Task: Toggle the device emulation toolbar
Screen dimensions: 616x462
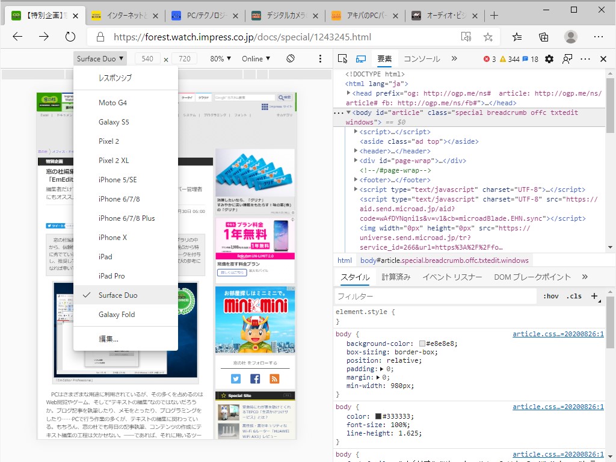Action: click(x=360, y=58)
